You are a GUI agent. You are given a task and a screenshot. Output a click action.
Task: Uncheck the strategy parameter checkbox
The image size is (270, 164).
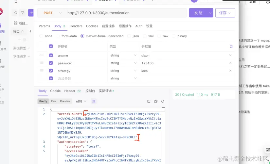pos(51,71)
